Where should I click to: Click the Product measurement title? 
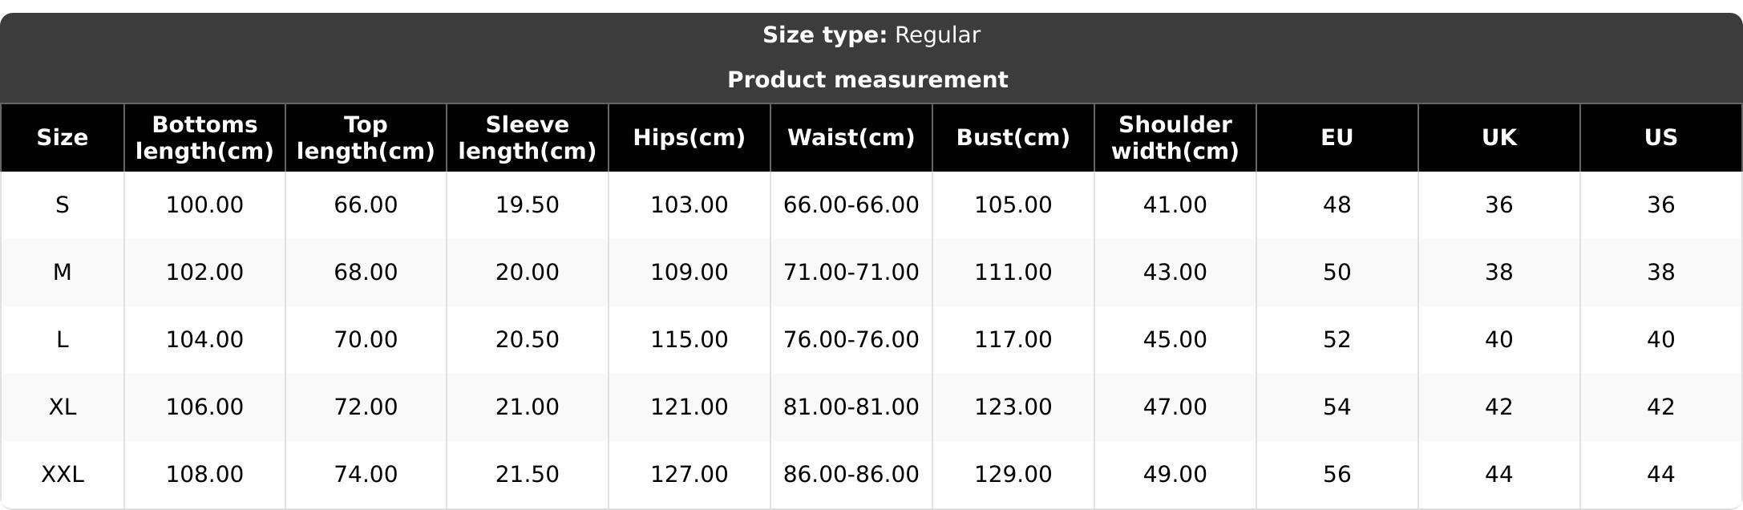coord(867,80)
